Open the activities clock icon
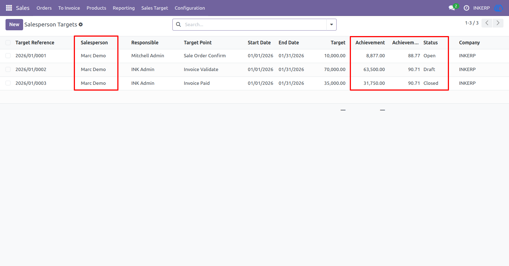Screen dimensions: 509x266 (x=466, y=8)
